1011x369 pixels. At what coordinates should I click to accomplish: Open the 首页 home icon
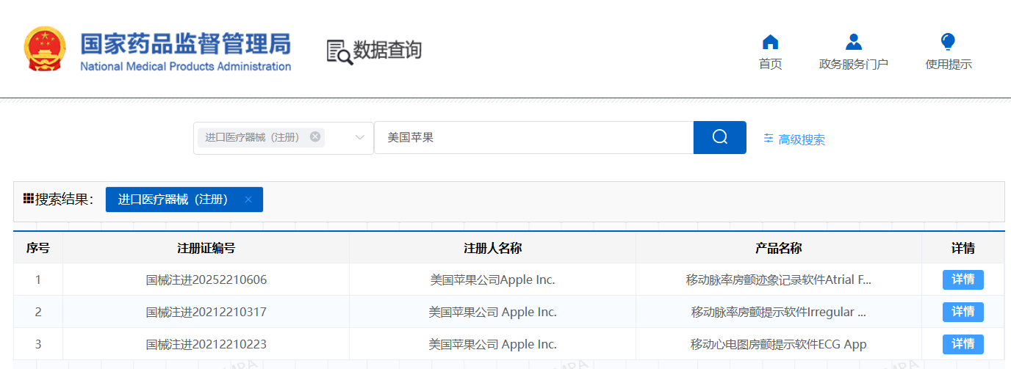click(x=770, y=42)
